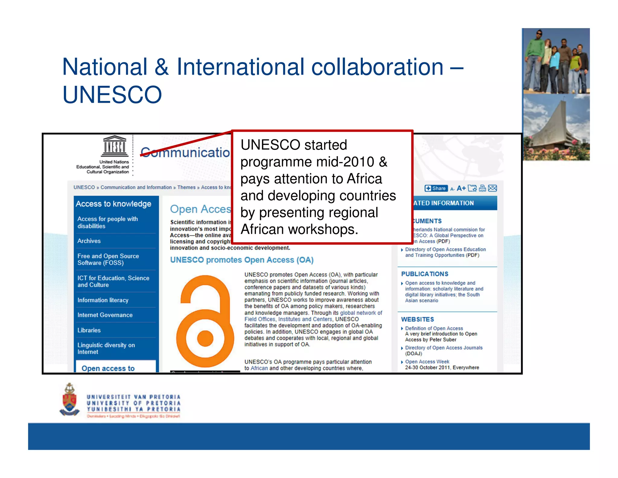
Task: Select Information literacy menu item
Action: (103, 300)
